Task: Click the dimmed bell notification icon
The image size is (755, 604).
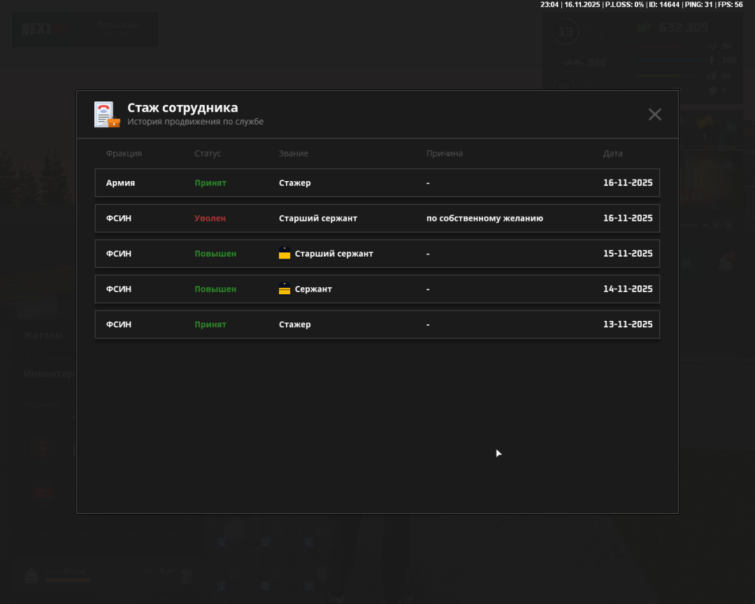Action: click(x=725, y=263)
